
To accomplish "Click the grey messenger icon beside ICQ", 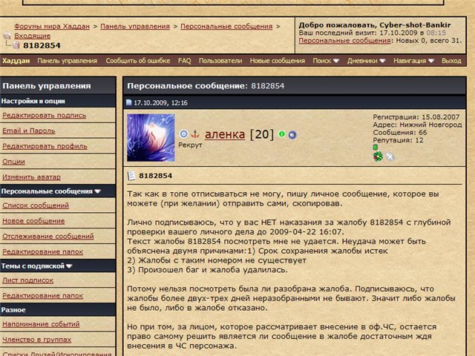I will (390, 156).
